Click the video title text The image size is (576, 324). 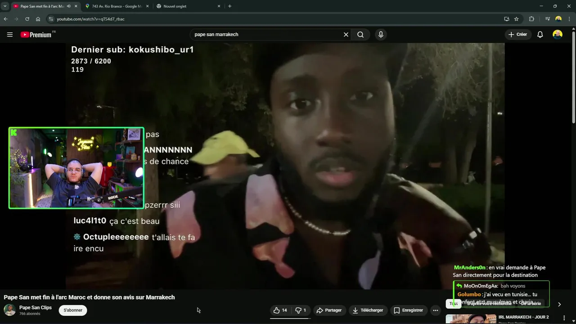click(89, 297)
